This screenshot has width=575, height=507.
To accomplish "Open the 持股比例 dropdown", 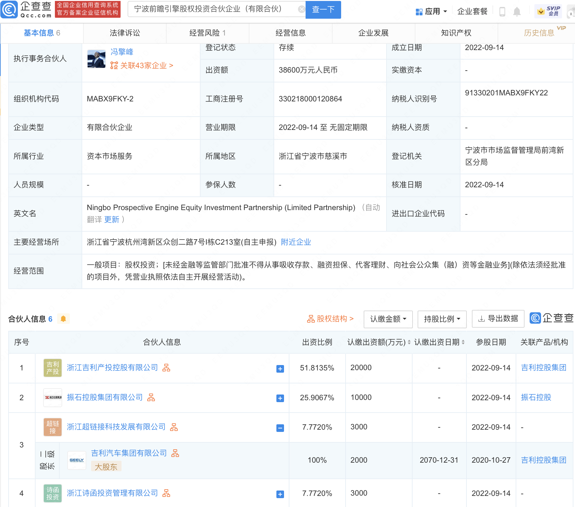I will point(442,319).
